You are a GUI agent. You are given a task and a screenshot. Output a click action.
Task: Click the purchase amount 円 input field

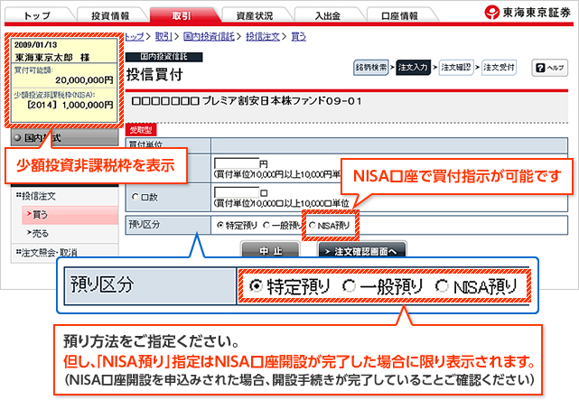click(237, 163)
